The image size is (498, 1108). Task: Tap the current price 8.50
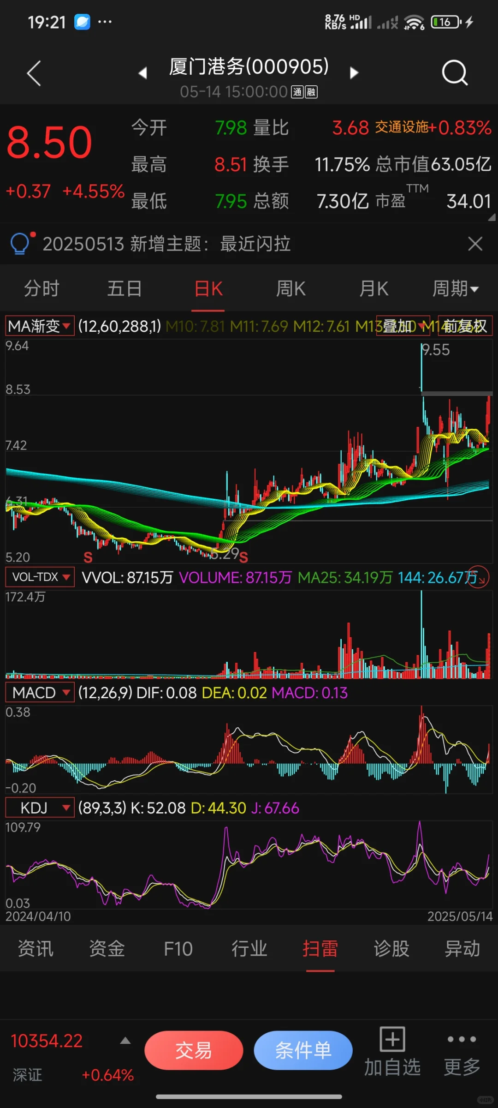(x=49, y=142)
